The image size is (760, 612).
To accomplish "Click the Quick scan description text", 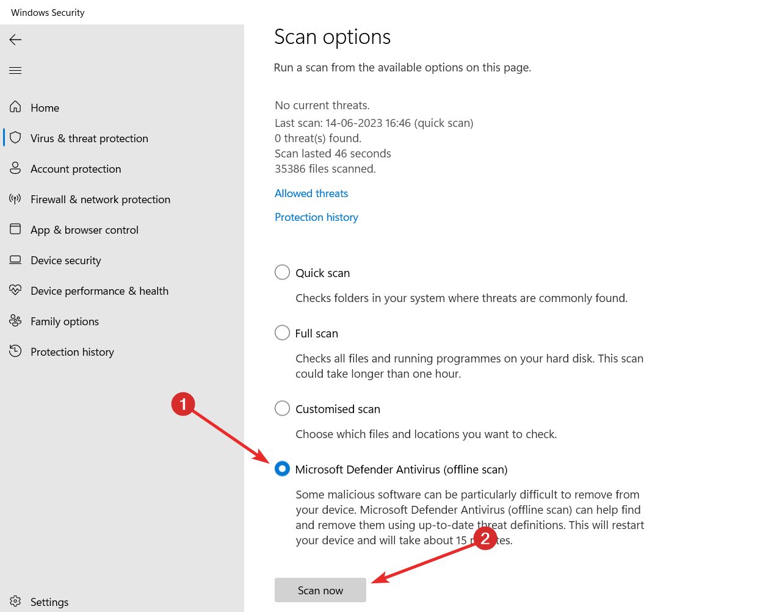I will coord(461,298).
